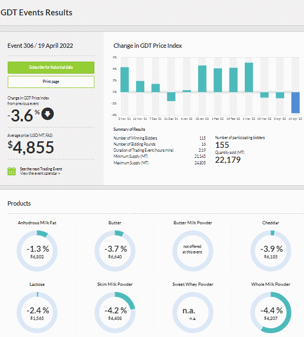Click the $6,802 Anhydrous Milk Fat price
Screen dimensions: 304x337
point(37,257)
